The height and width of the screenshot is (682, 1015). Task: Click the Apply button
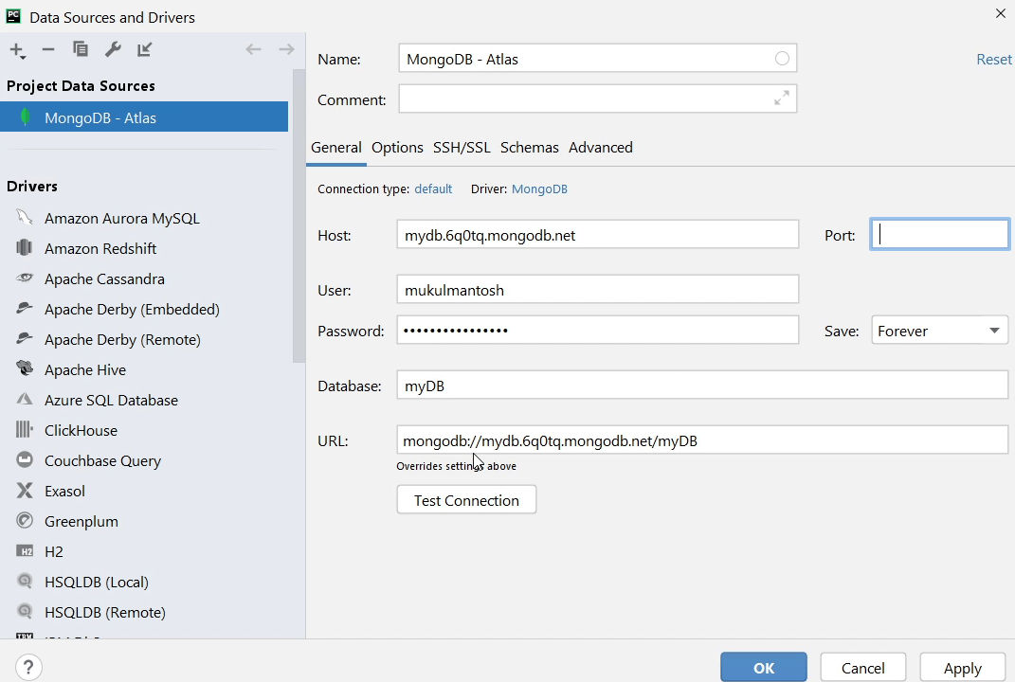tap(962, 668)
